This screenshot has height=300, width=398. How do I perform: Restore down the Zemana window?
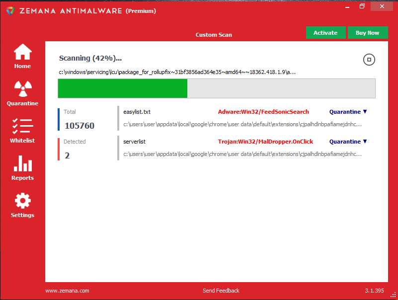pos(362,6)
